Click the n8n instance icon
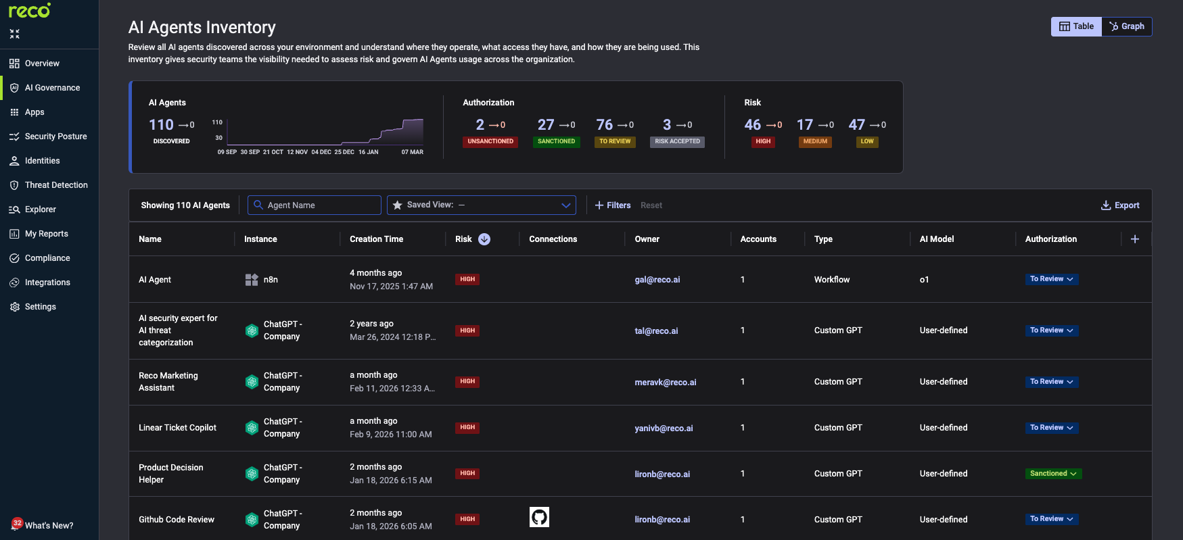Screen dimensions: 1183x540 tap(252, 280)
